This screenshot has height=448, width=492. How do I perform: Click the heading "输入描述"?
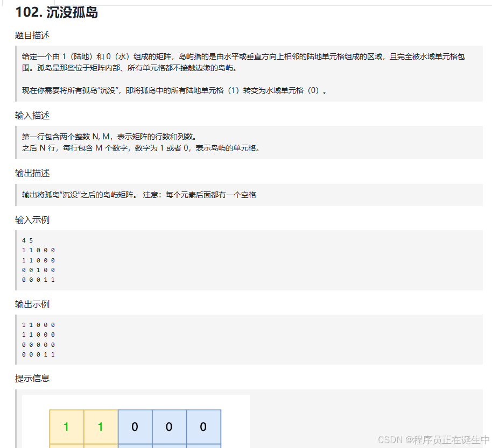(x=32, y=116)
